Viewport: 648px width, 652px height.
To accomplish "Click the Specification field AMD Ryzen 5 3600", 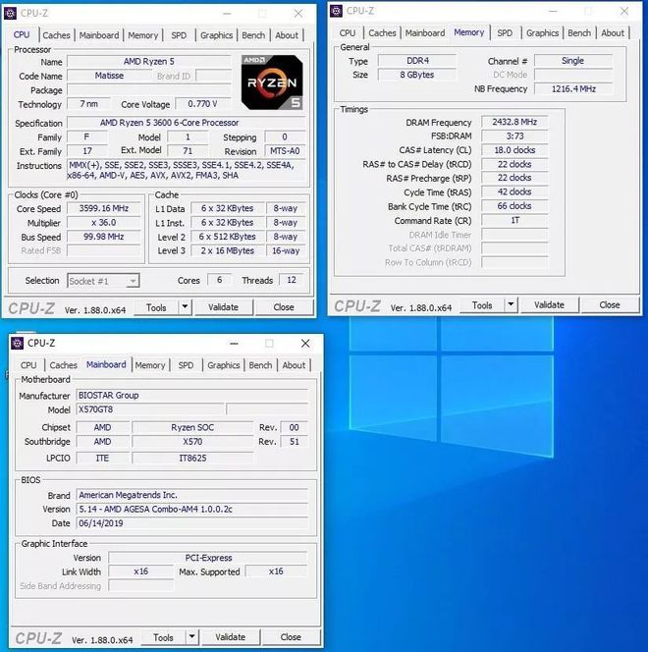I will [x=187, y=123].
